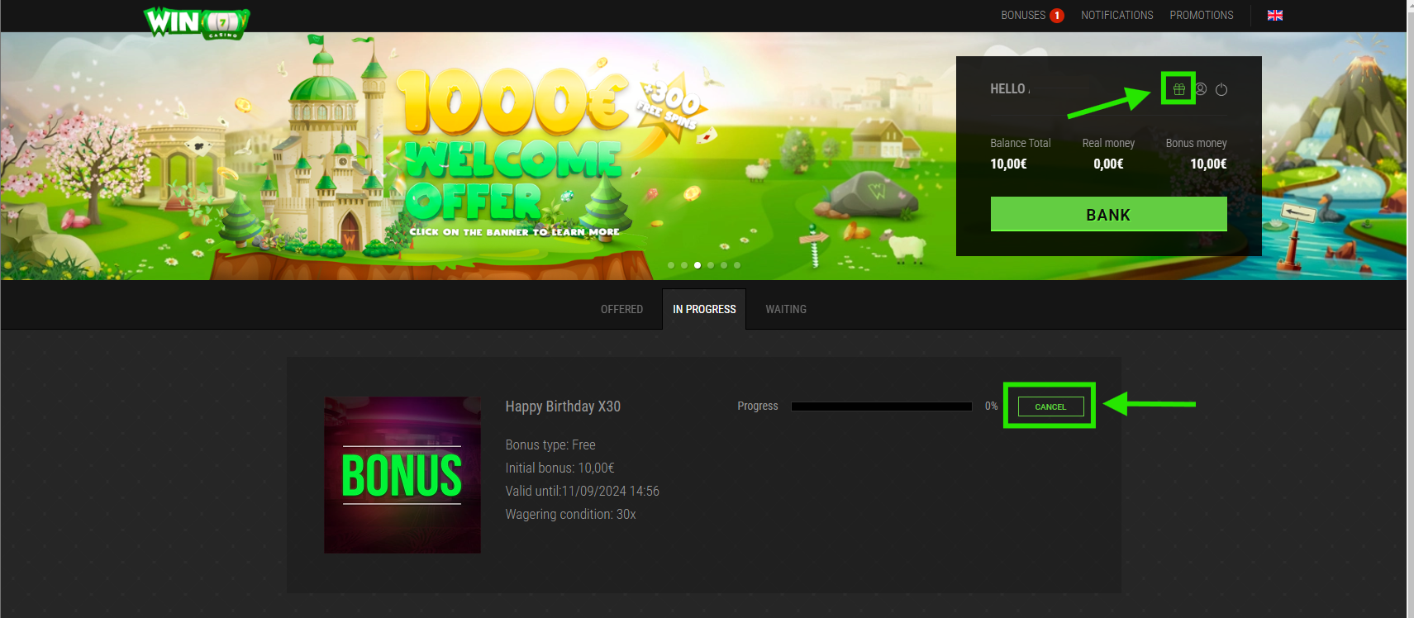Open the BONUSES menu item
This screenshot has width=1414, height=618.
pos(1023,16)
